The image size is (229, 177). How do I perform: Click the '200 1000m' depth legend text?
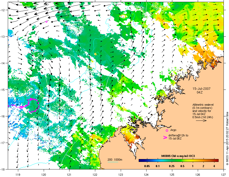115,160
